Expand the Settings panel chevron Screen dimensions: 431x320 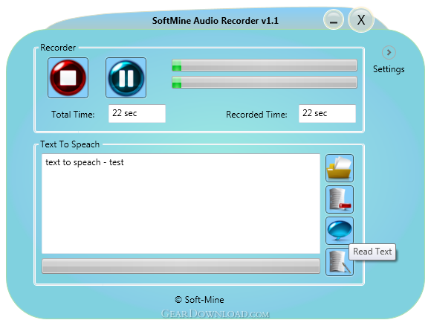coord(389,52)
